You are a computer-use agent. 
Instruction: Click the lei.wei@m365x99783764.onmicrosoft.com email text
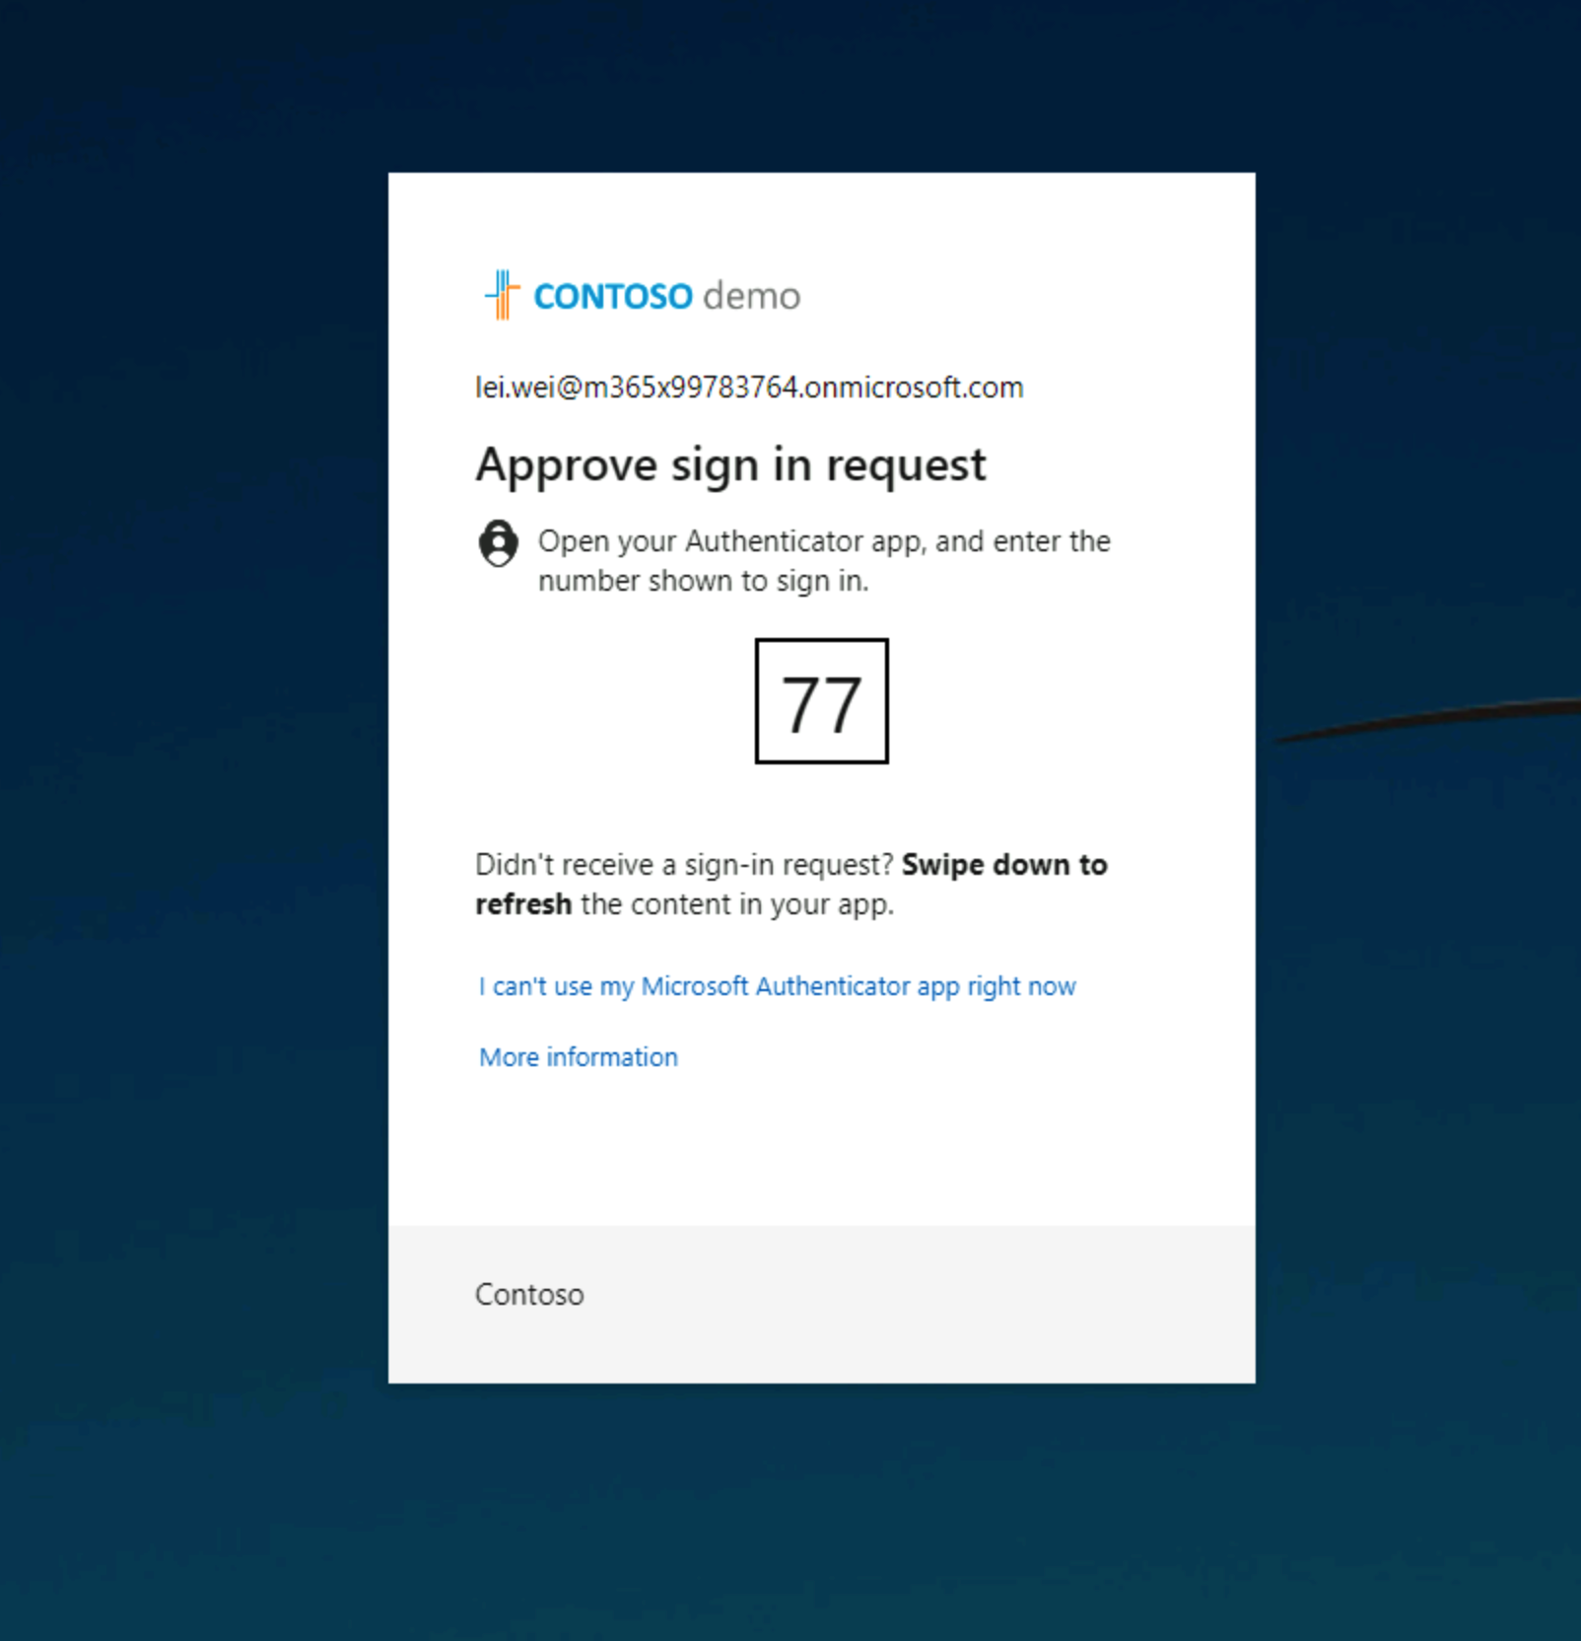point(749,388)
